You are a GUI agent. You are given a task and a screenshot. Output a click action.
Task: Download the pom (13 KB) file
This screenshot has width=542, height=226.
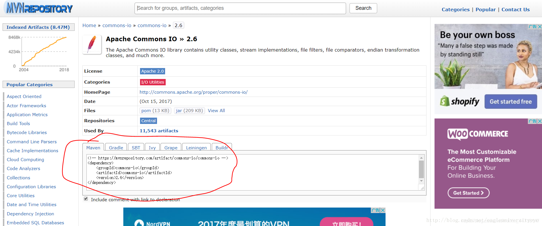click(x=155, y=111)
